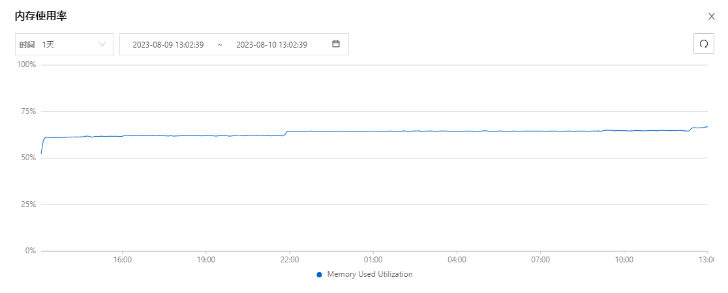Click the 16:00 x-axis time label

[x=123, y=260]
